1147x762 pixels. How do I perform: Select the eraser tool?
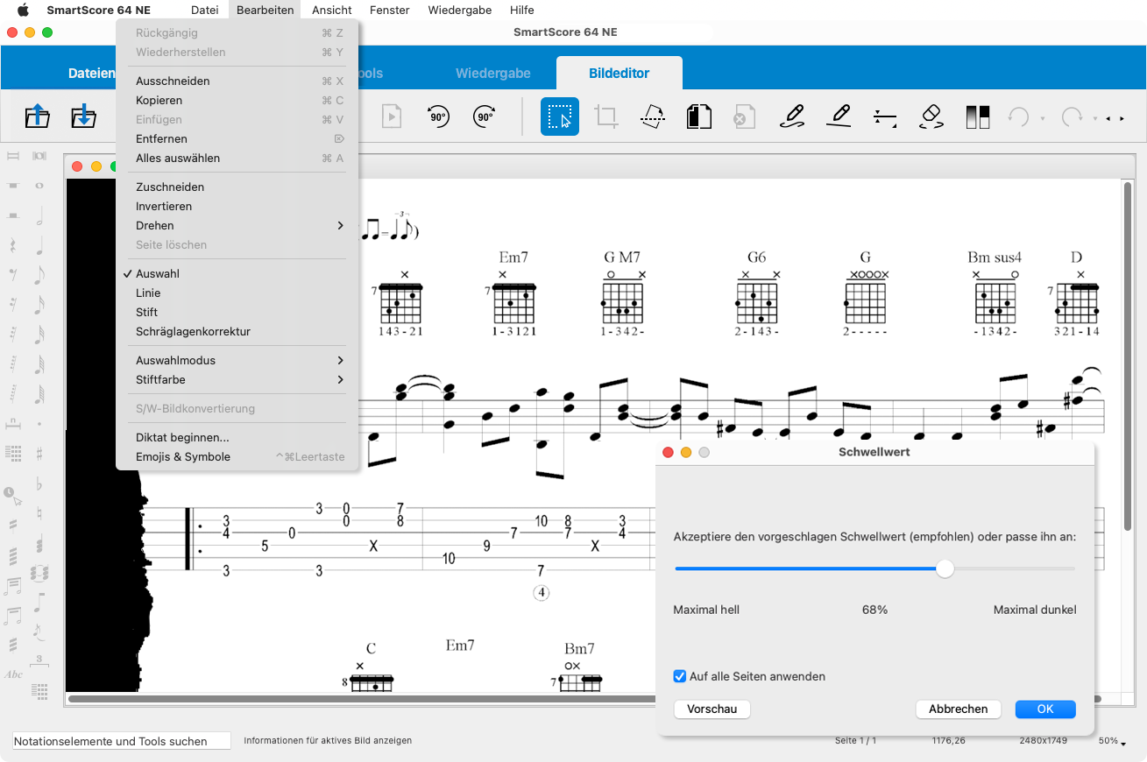pos(931,116)
